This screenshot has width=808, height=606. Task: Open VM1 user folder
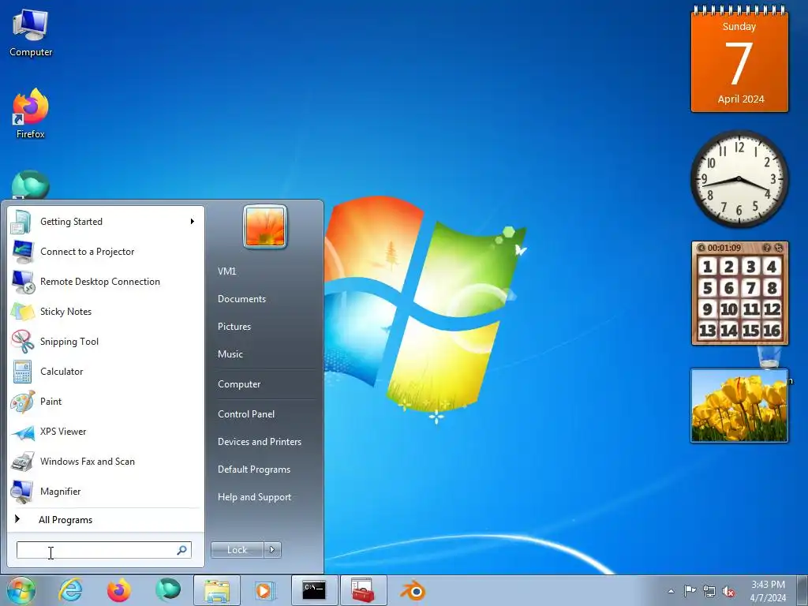pos(226,271)
